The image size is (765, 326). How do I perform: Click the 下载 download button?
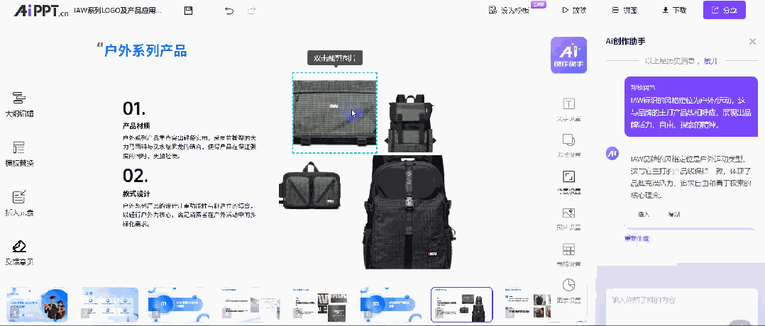(x=674, y=10)
